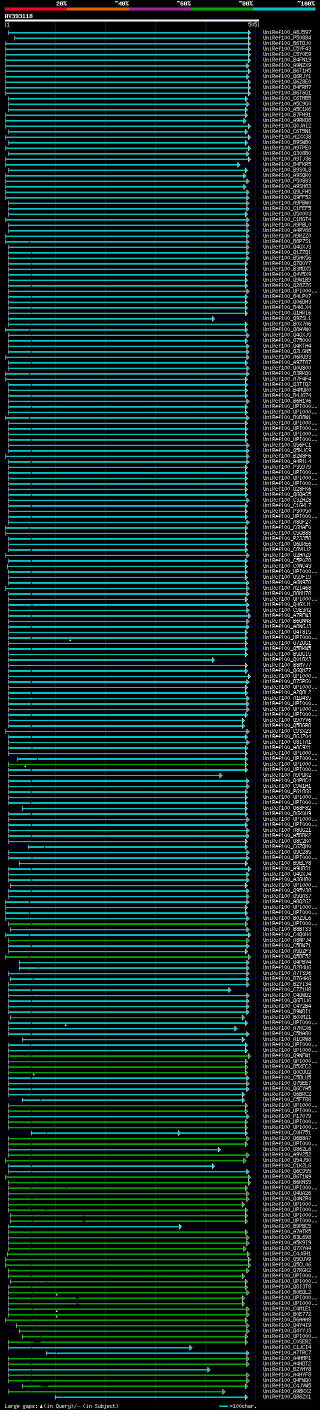Open hit UniRef100_A9NZX9
Screen dimensions: 320x1410
(286, 65)
